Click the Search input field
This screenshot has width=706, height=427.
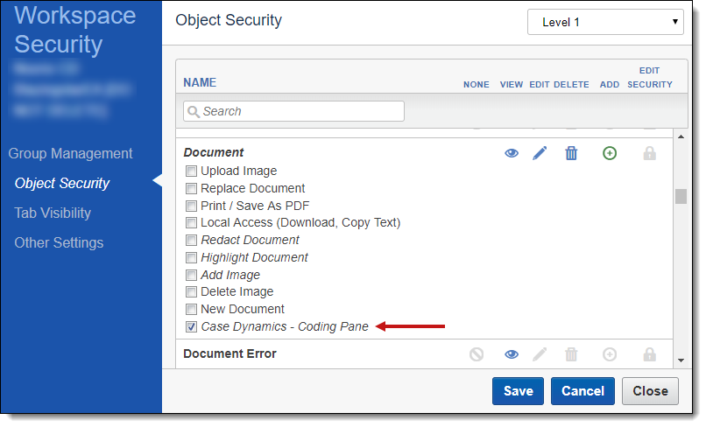coord(294,111)
